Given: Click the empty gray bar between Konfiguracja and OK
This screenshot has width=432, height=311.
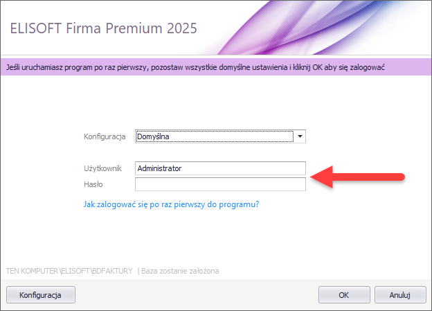Looking at the screenshot, I should tap(194, 294).
